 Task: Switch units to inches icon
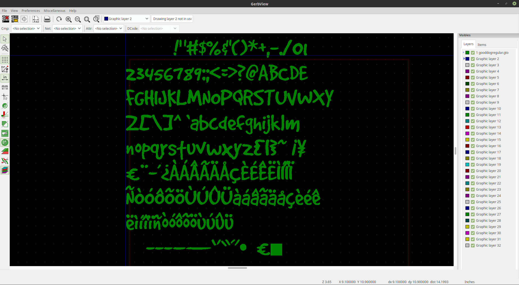[x=5, y=78]
